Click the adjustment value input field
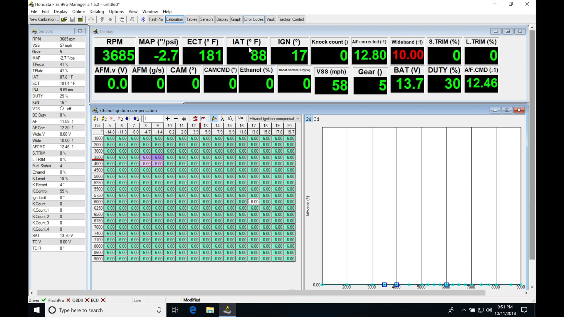This screenshot has height=317, width=564. pyautogui.click(x=153, y=119)
